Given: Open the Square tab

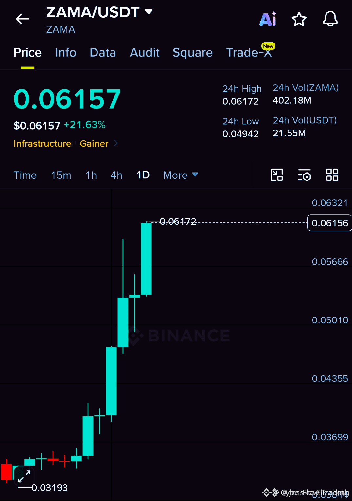Looking at the screenshot, I should coord(193,53).
